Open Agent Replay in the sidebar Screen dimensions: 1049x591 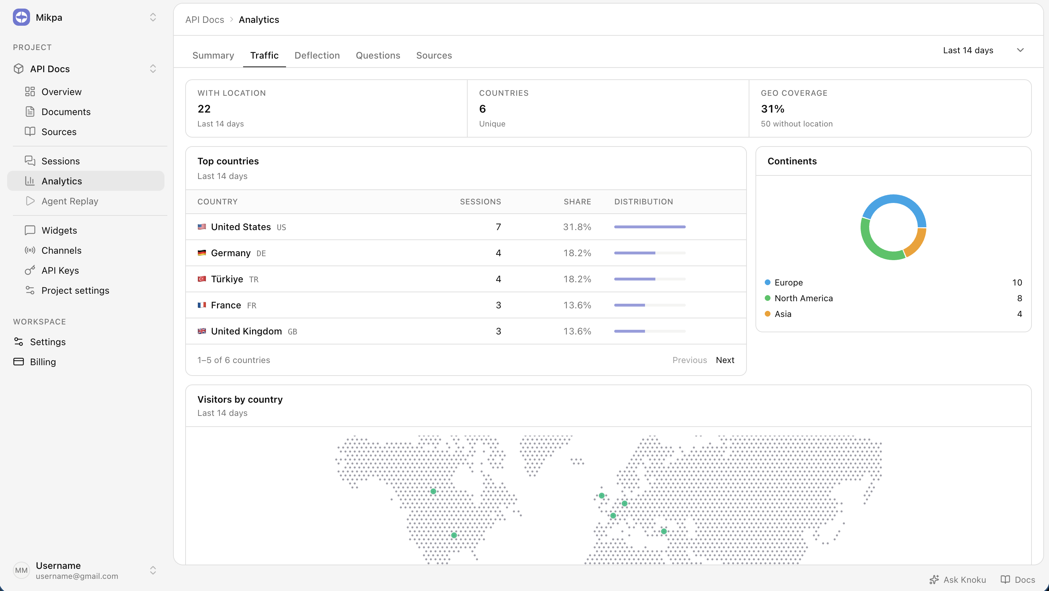click(85, 201)
